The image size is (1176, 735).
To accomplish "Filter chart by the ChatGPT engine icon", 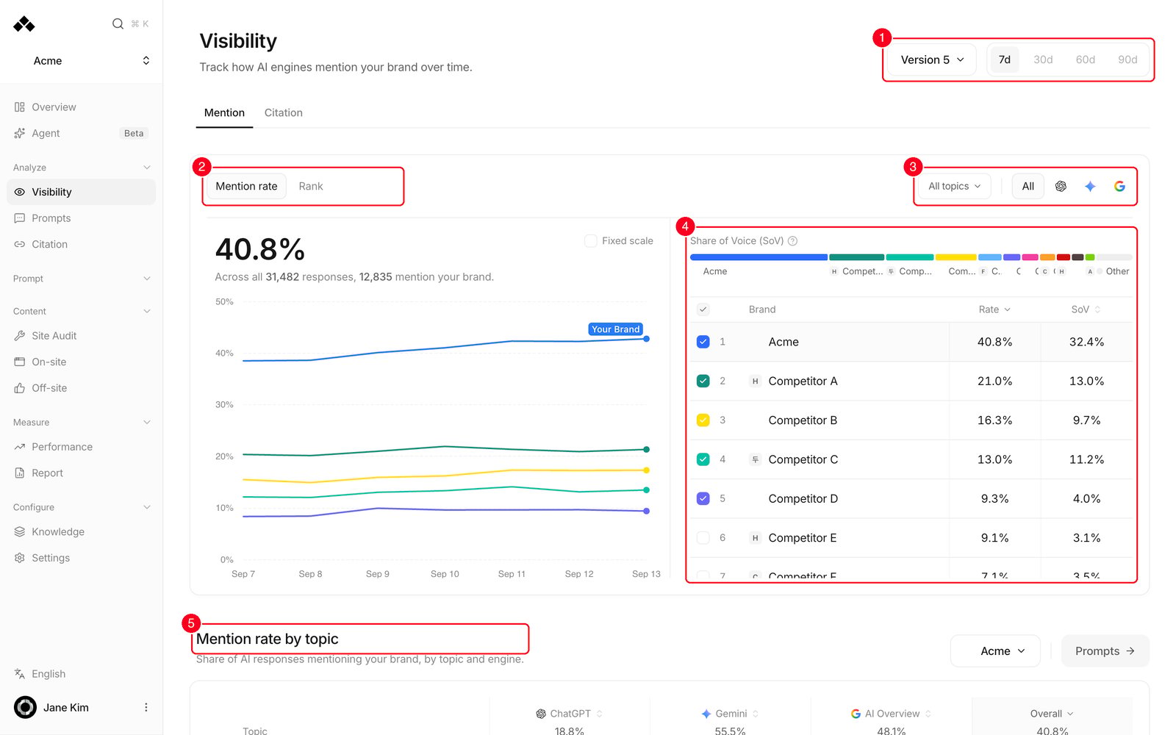I will (1061, 186).
